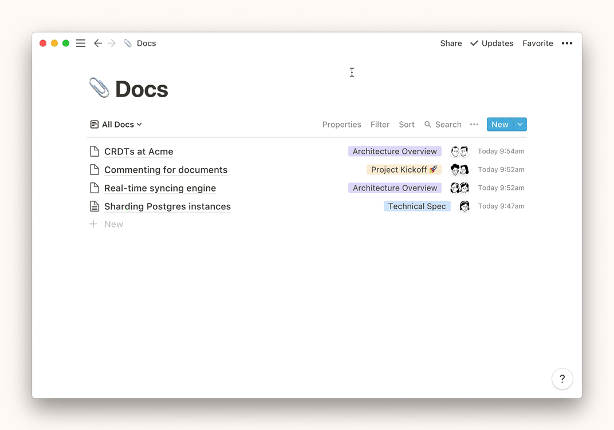
Task: Click avatars on CRDTs at Acme row
Action: [459, 152]
